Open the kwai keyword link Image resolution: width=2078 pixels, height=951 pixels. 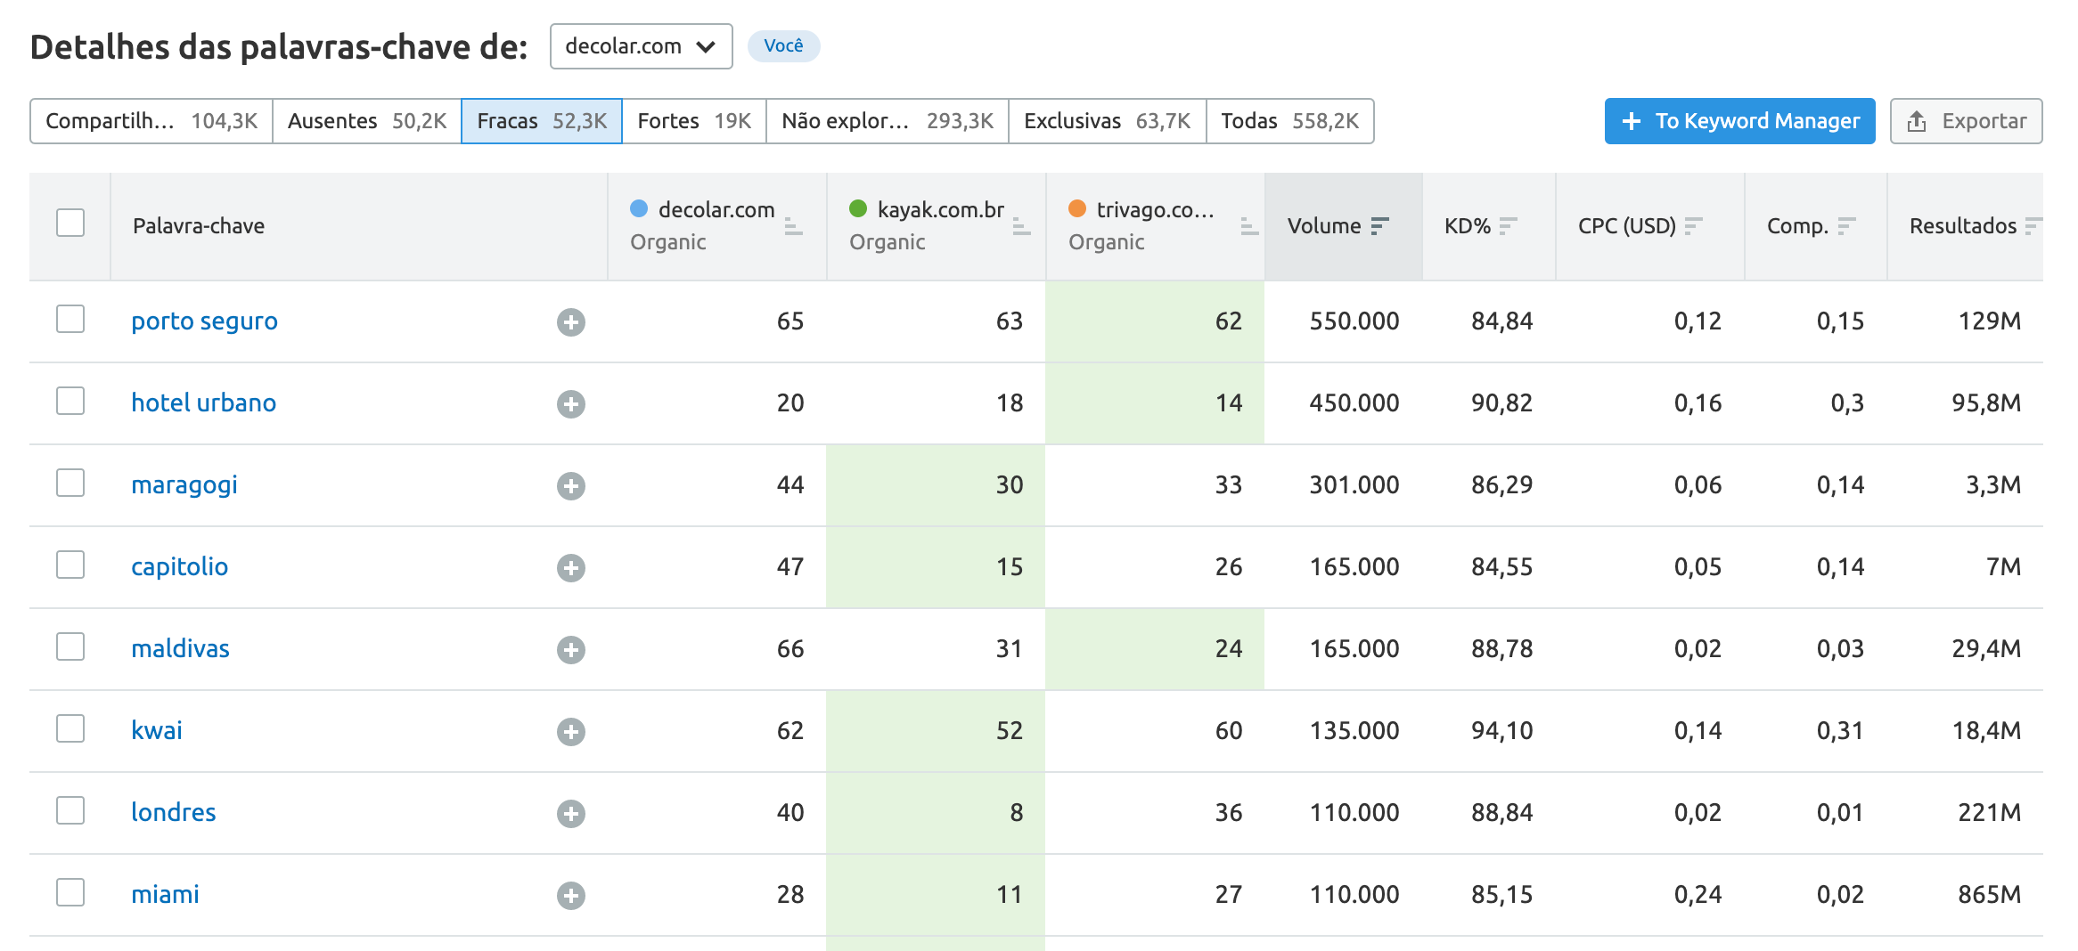coord(157,730)
